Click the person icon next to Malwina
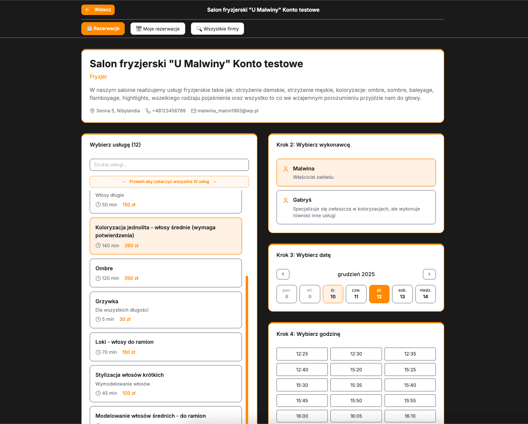 (286, 169)
